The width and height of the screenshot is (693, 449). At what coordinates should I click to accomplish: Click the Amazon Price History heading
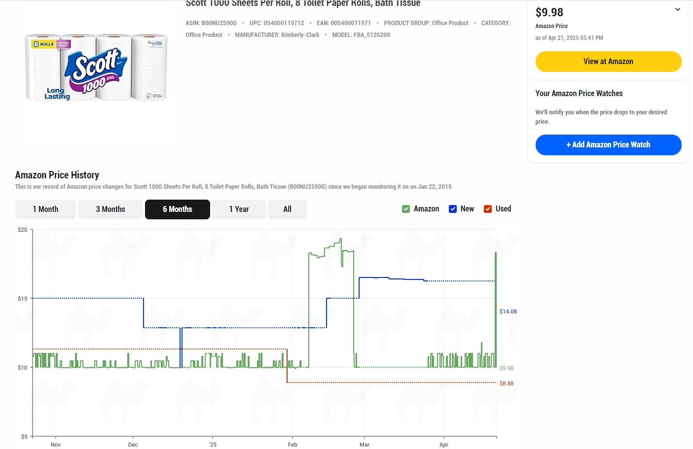pos(57,175)
